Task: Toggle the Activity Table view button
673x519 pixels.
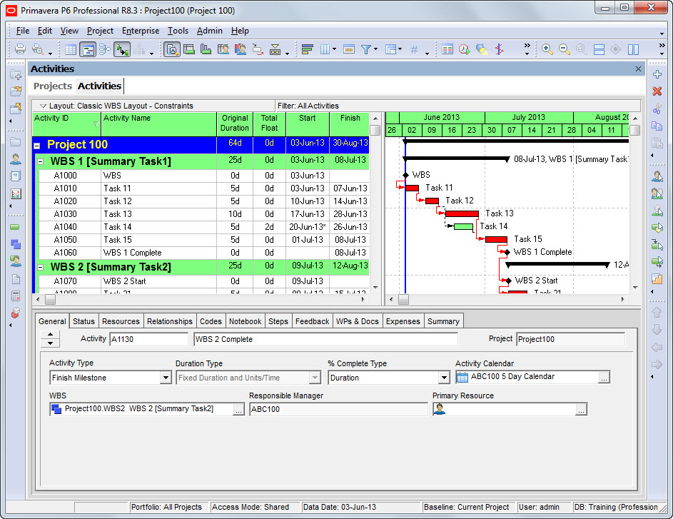Action: (x=71, y=49)
